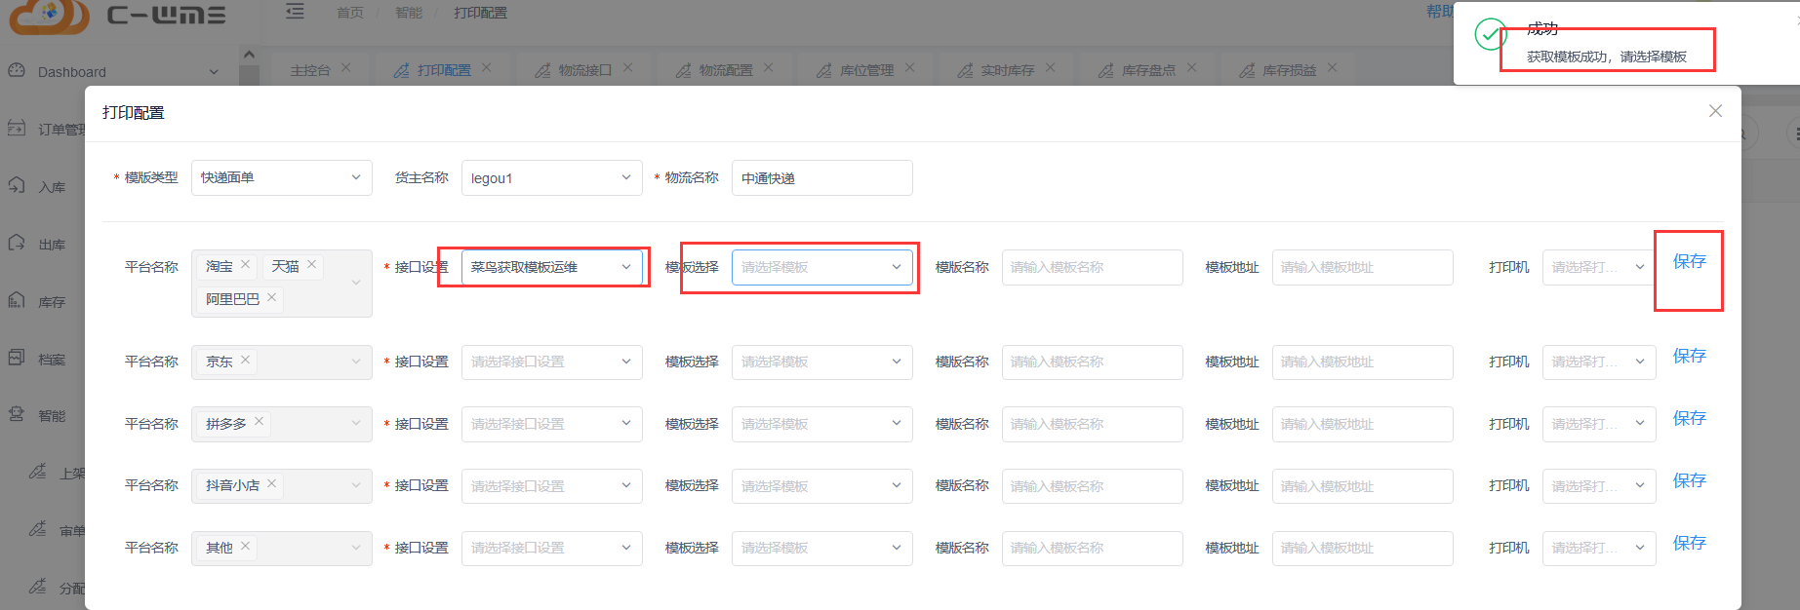Open the 货主名称 legou1 dropdown
This screenshot has height=610, width=1800.
552,177
